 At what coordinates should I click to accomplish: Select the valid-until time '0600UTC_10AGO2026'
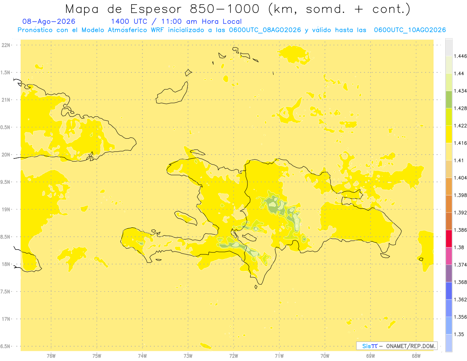[x=410, y=30]
